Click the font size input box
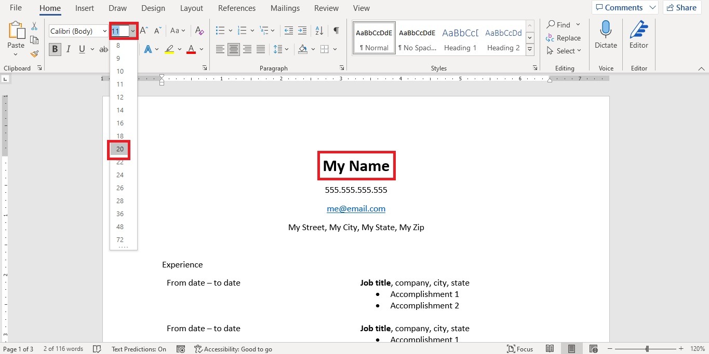The image size is (709, 354). tap(119, 31)
